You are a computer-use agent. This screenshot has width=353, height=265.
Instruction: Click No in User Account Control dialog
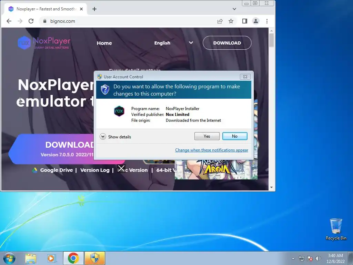tap(234, 136)
